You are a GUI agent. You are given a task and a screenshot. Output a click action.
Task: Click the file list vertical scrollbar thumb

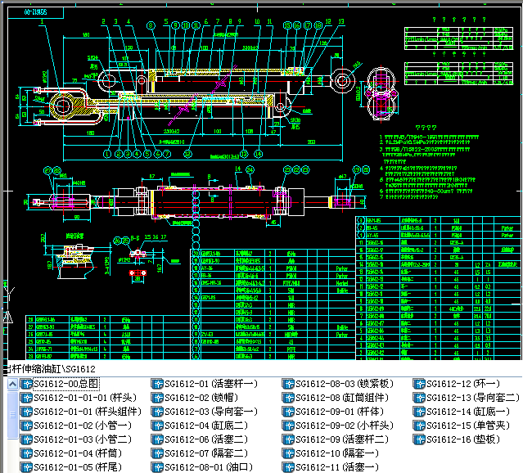click(x=12, y=415)
